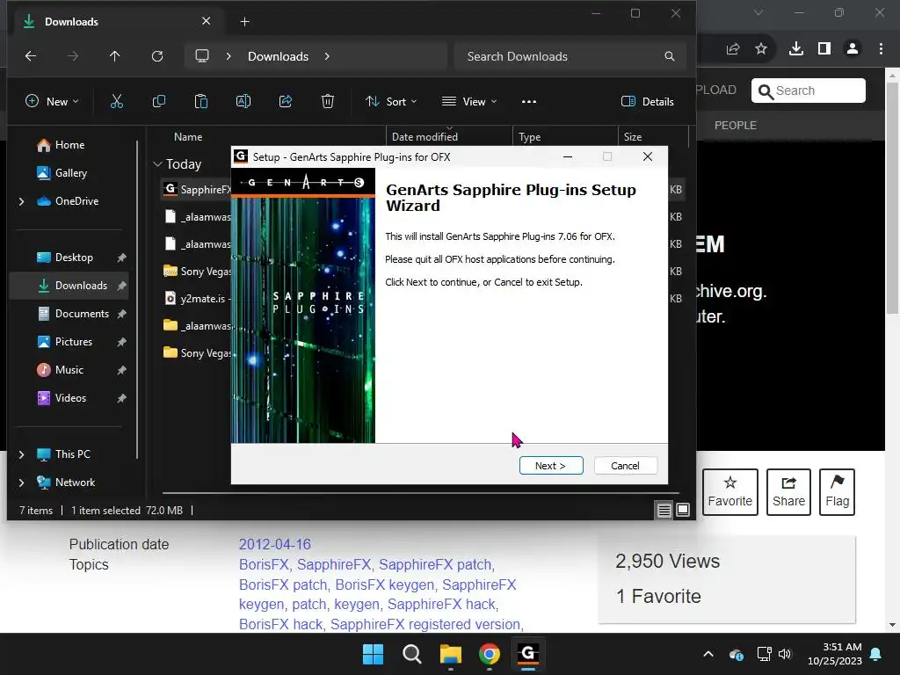Click the Delete trash icon in Explorer

pos(328,102)
